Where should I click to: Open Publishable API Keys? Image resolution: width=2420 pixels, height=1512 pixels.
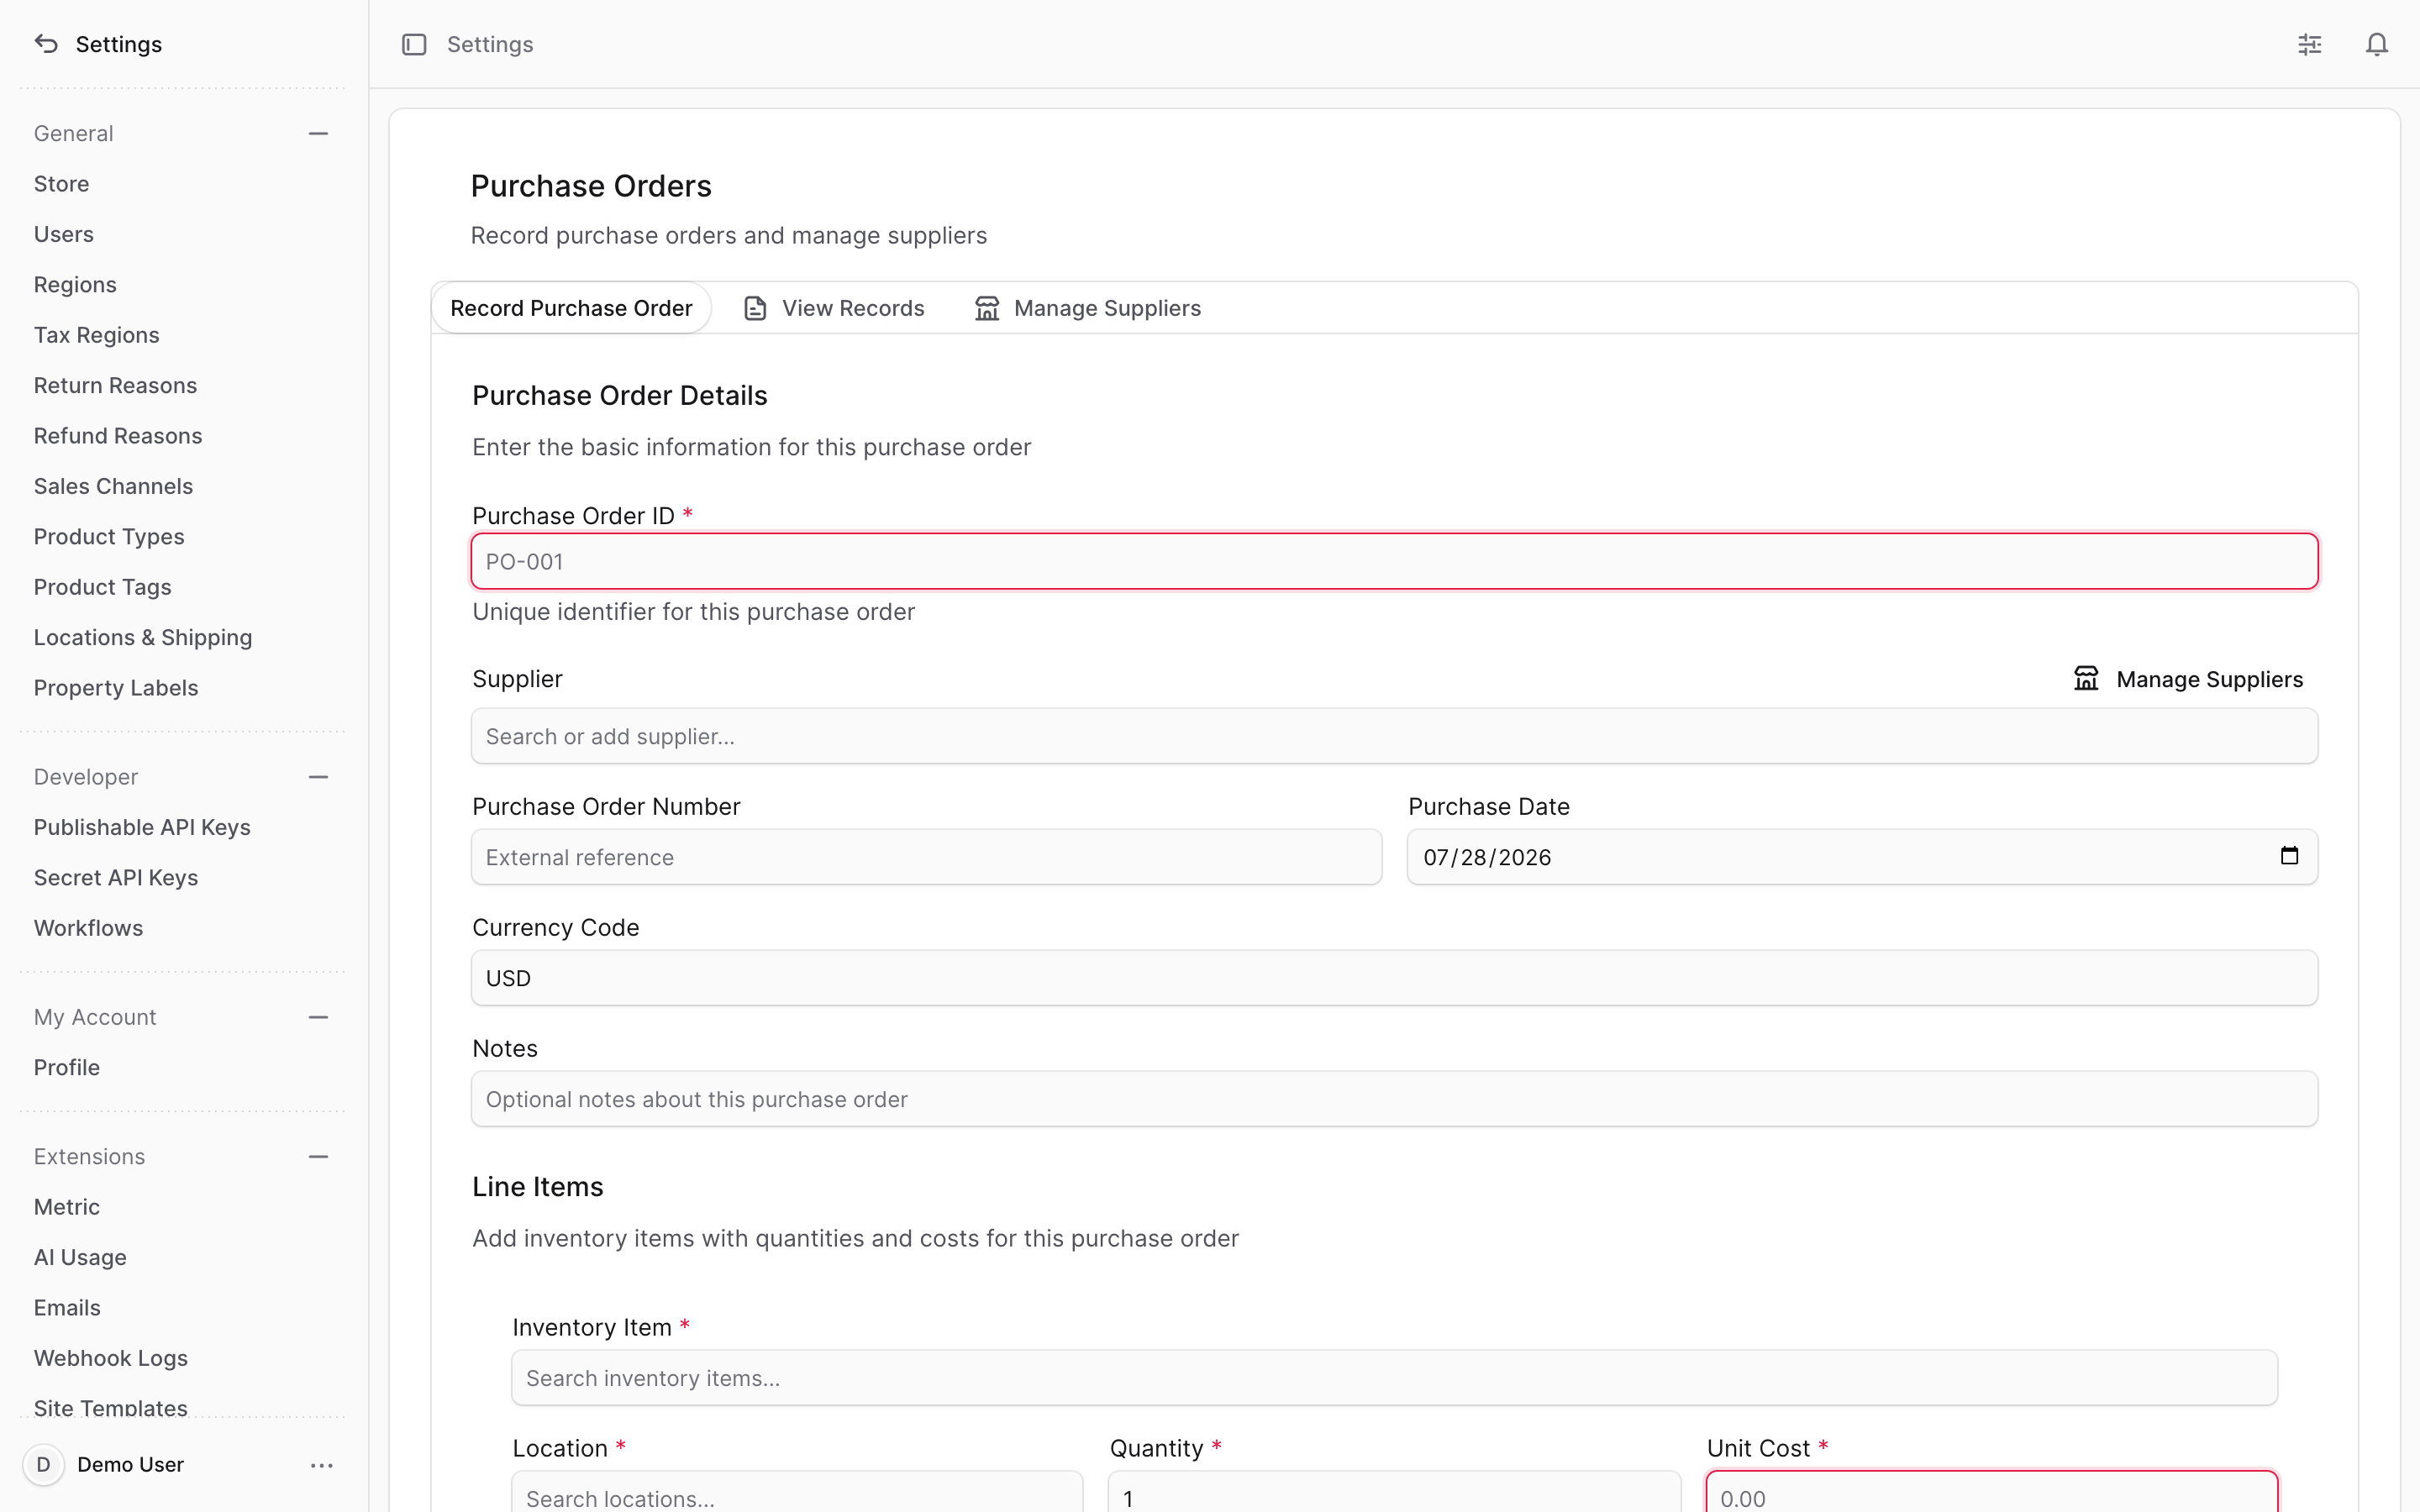142,827
